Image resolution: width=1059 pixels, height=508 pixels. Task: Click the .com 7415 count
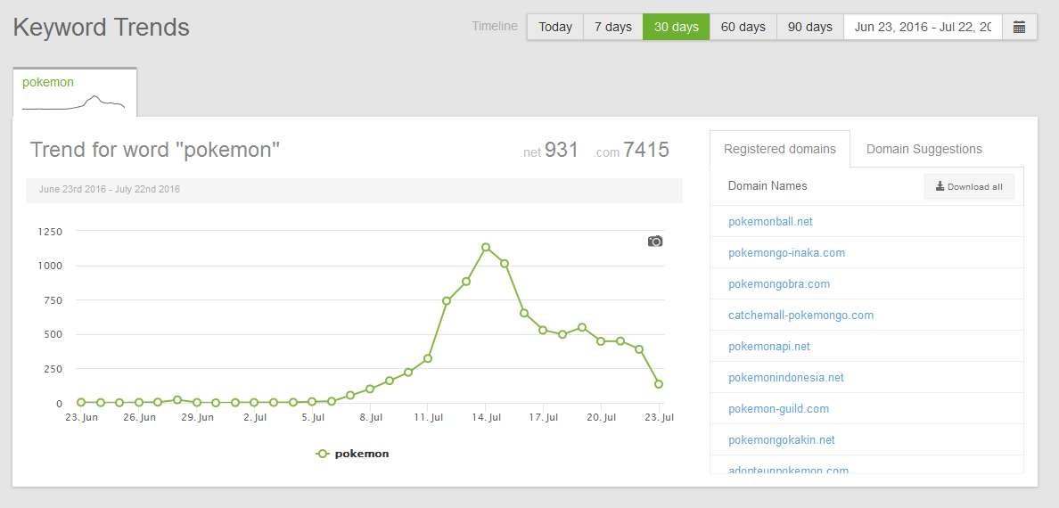pos(631,150)
